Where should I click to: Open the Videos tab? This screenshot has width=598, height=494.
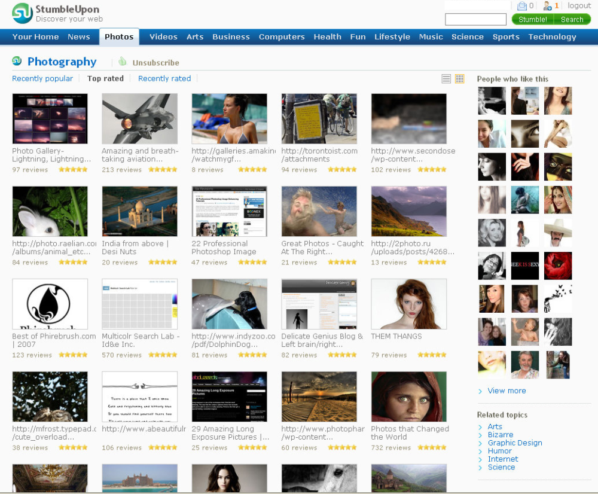click(163, 37)
